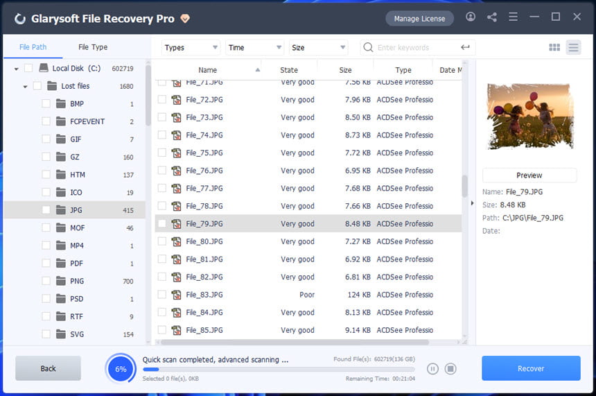Viewport: 596px width, 396px height.
Task: Click the BMP folder icon
Action: 61,103
